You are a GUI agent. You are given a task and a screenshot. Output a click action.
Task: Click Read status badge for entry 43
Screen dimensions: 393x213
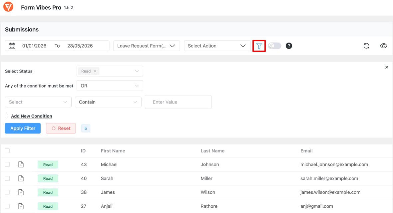click(x=48, y=164)
